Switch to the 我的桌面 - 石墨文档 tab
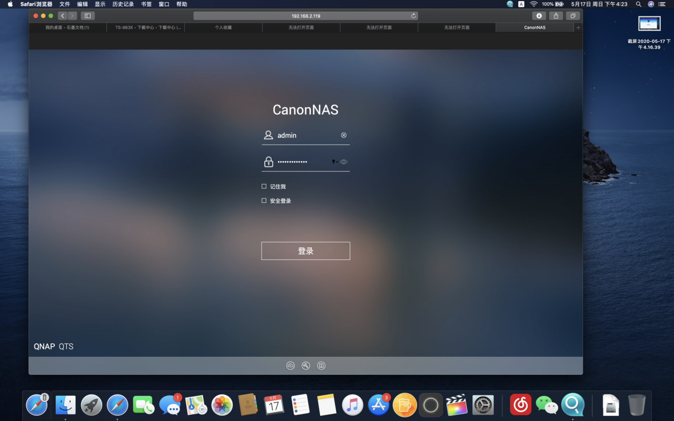674x421 pixels. point(67,27)
